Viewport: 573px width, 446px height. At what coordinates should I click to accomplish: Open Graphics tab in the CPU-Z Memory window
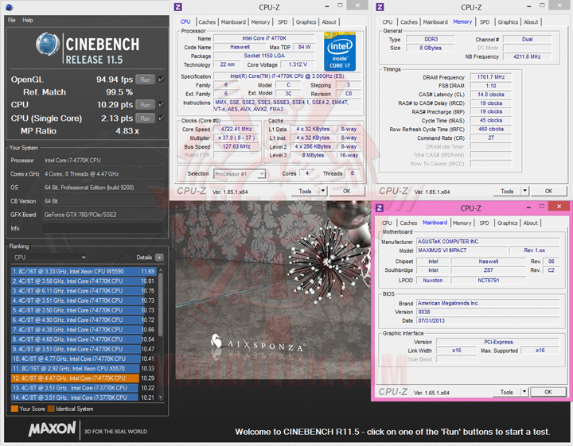[x=508, y=22]
